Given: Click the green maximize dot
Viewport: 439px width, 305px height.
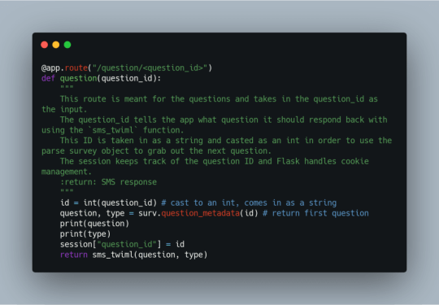Looking at the screenshot, I should tap(67, 45).
